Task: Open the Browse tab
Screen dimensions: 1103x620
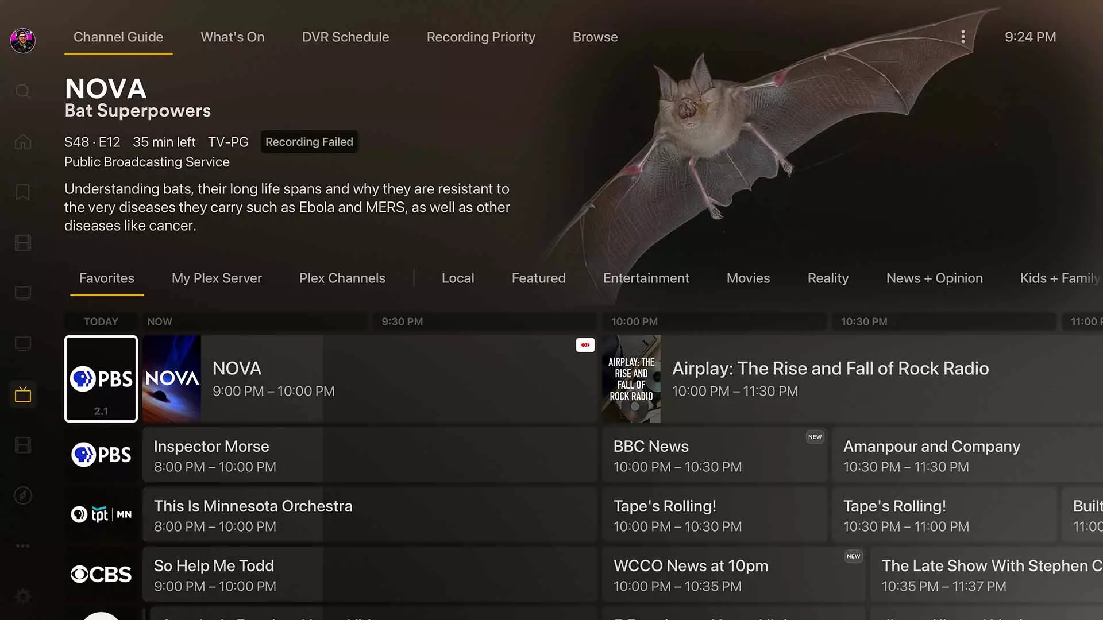Action: coord(595,37)
